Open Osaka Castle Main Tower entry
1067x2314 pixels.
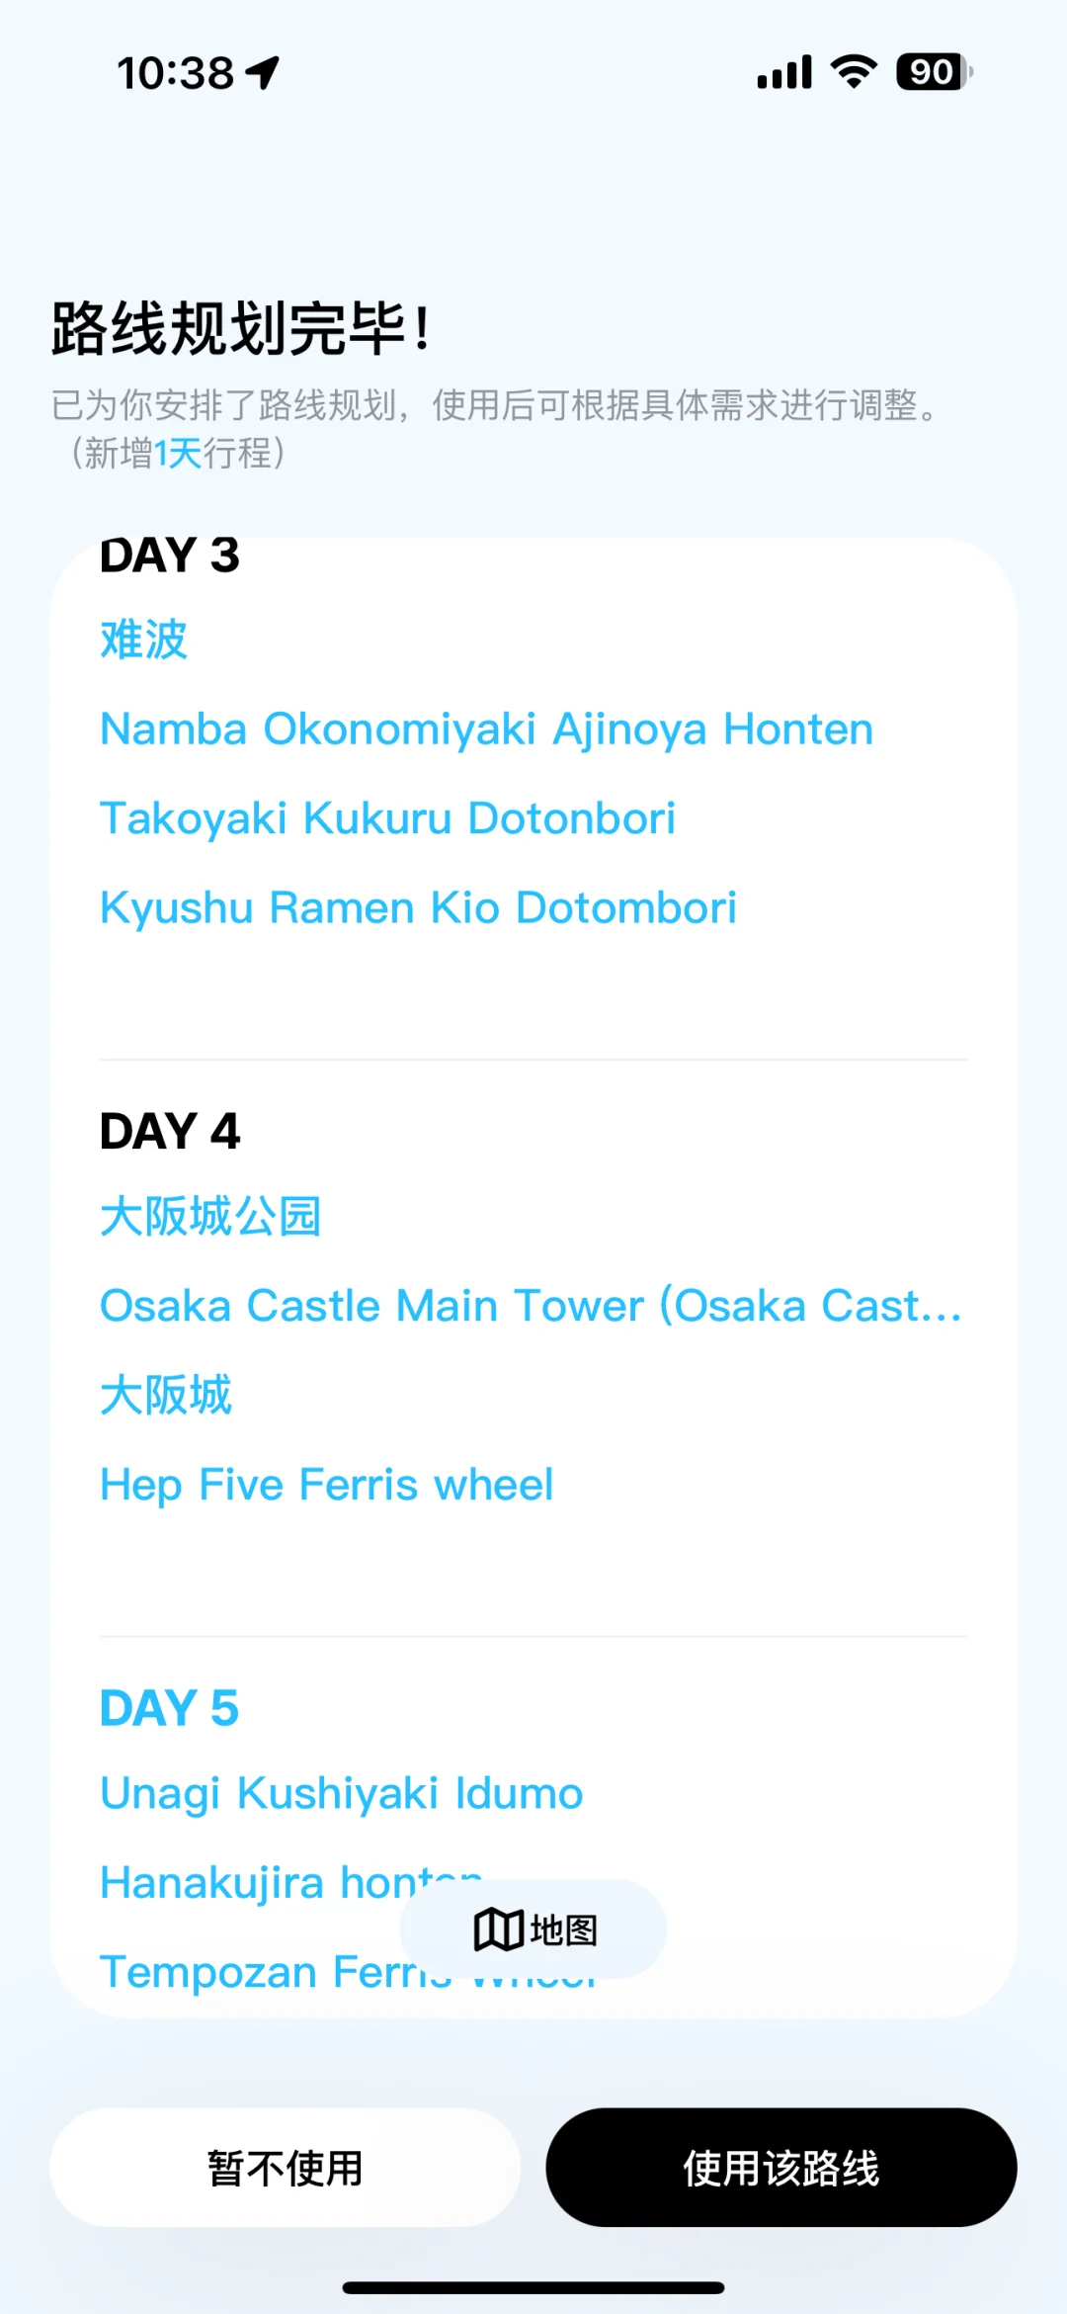point(532,1306)
